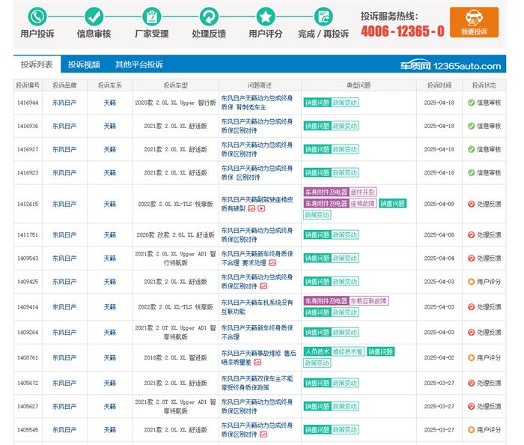
Task: Click the 投诉状态 column header
Action: 484,85
